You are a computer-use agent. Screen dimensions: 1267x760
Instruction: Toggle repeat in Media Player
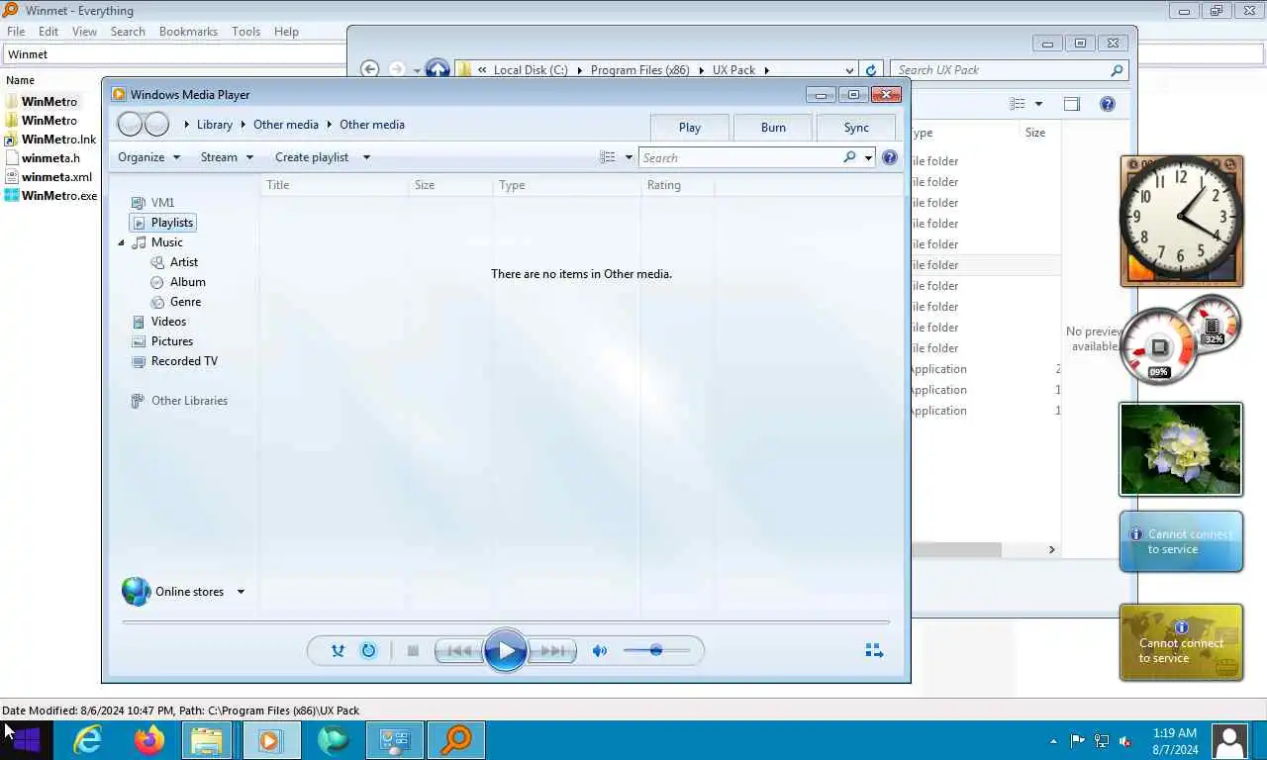pyautogui.click(x=368, y=650)
